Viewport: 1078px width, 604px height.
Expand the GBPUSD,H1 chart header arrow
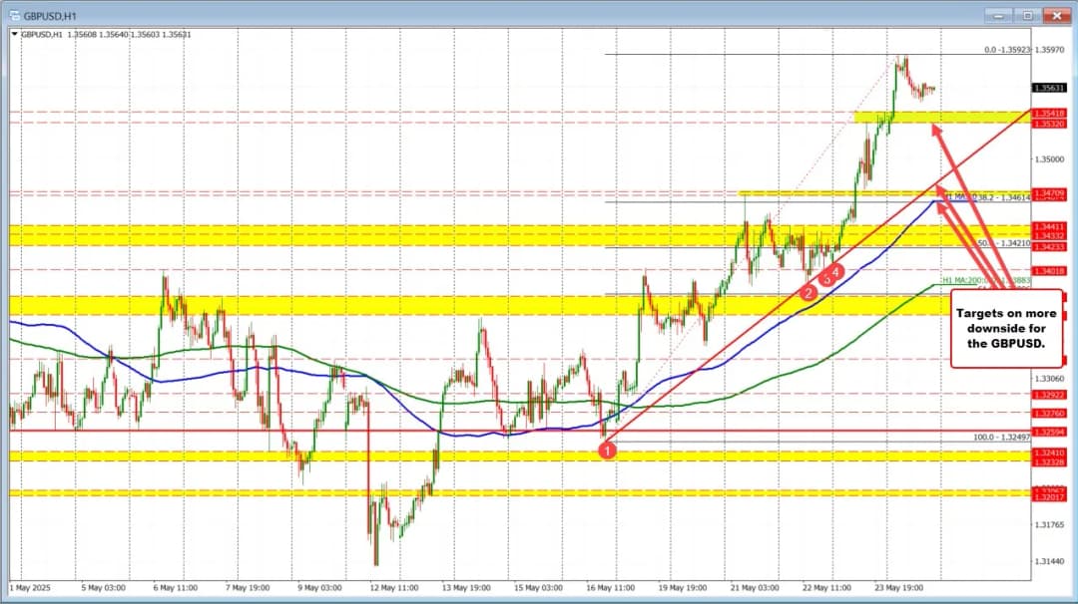click(13, 34)
